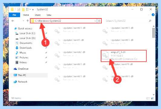Click the Documents page icon
The height and width of the screenshot is (109, 161).
[x=17, y=43]
